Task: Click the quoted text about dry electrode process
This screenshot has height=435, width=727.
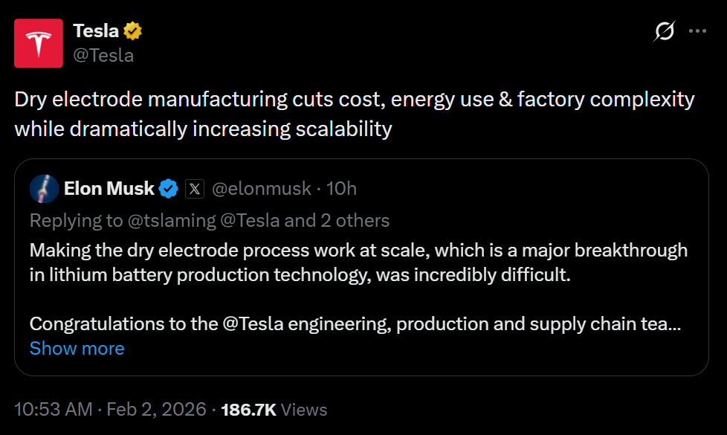Action: click(x=358, y=262)
